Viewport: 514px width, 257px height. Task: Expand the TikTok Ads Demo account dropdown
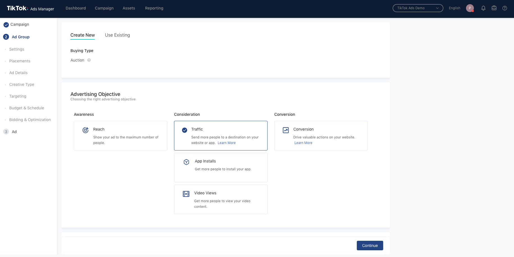click(x=418, y=8)
